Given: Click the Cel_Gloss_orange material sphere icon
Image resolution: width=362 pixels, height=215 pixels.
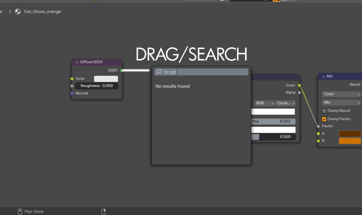Looking at the screenshot, I should click(18, 11).
